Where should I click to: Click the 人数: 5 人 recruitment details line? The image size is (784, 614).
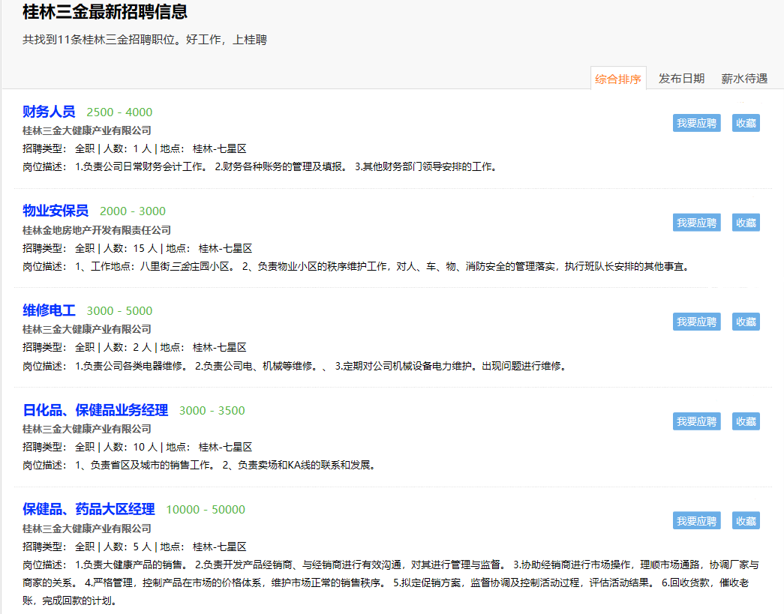(134, 547)
